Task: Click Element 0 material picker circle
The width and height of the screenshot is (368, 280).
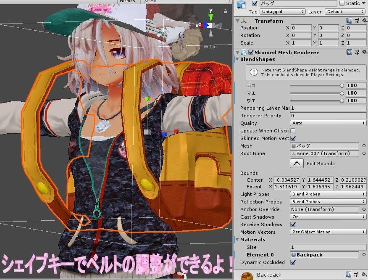Action: coord(364,255)
